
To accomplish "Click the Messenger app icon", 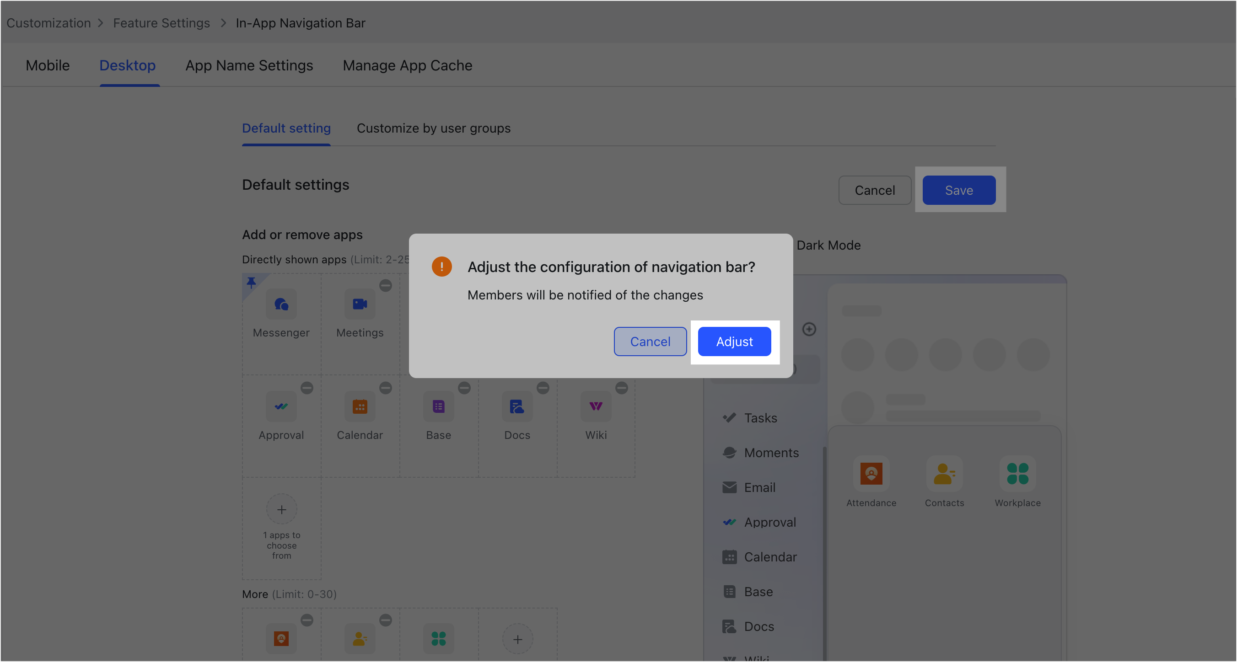I will pyautogui.click(x=281, y=304).
